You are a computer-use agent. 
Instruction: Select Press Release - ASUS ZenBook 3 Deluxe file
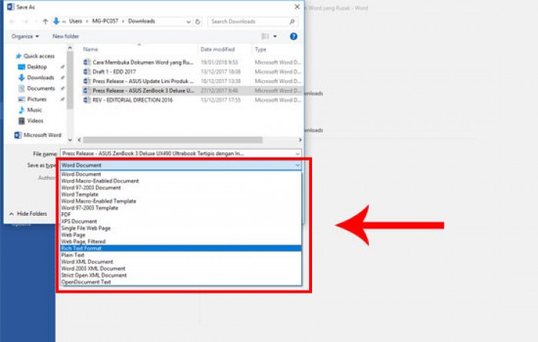click(143, 91)
